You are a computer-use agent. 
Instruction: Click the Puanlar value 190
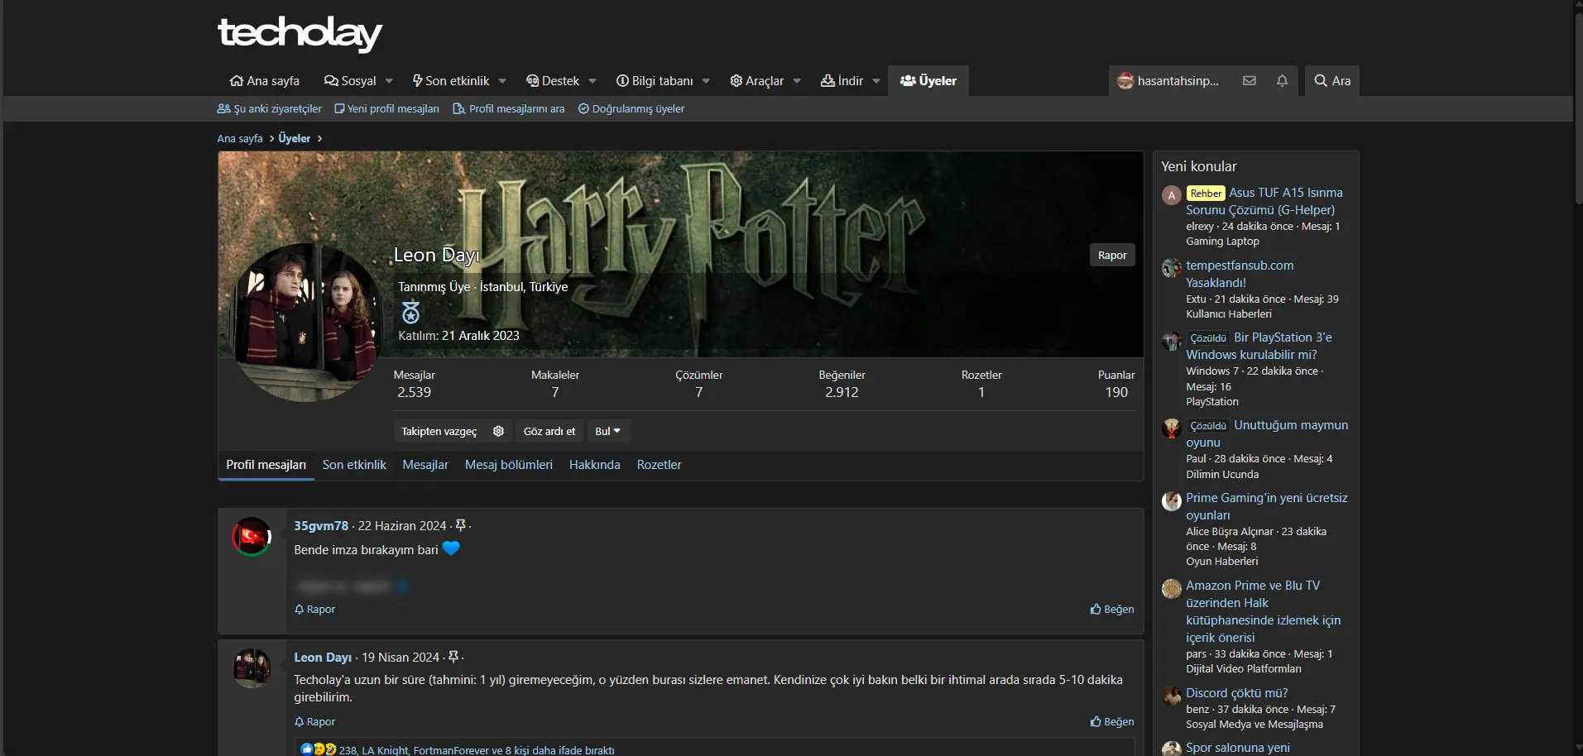click(1116, 392)
